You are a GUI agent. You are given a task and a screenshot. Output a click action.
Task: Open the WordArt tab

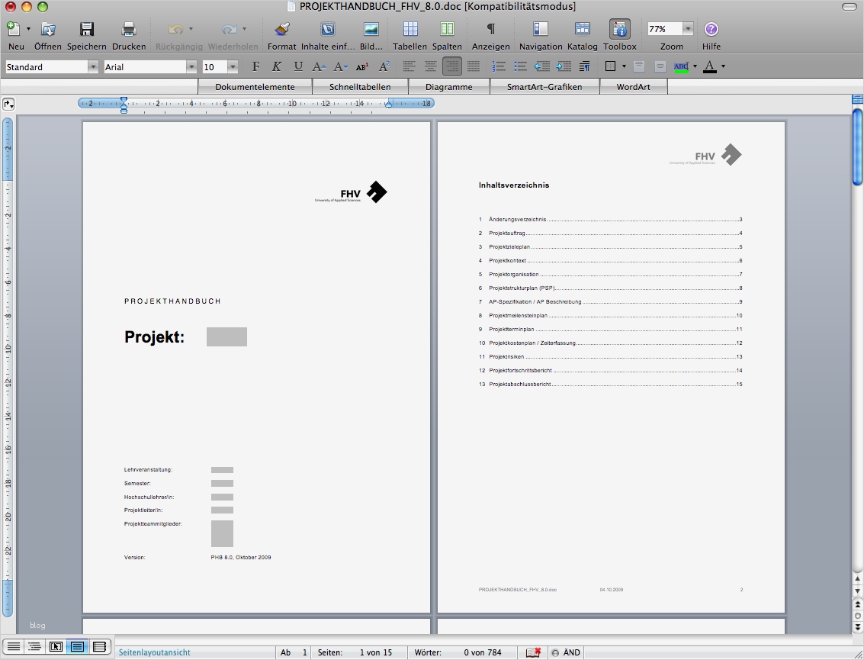(x=633, y=86)
